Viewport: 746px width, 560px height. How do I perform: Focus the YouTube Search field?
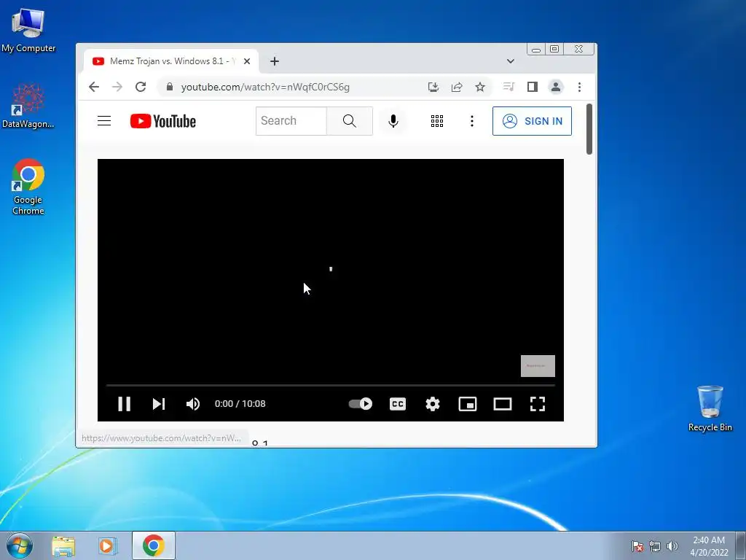pyautogui.click(x=291, y=121)
